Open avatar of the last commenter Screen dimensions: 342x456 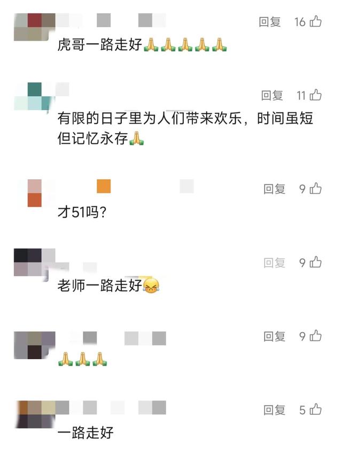(x=35, y=414)
